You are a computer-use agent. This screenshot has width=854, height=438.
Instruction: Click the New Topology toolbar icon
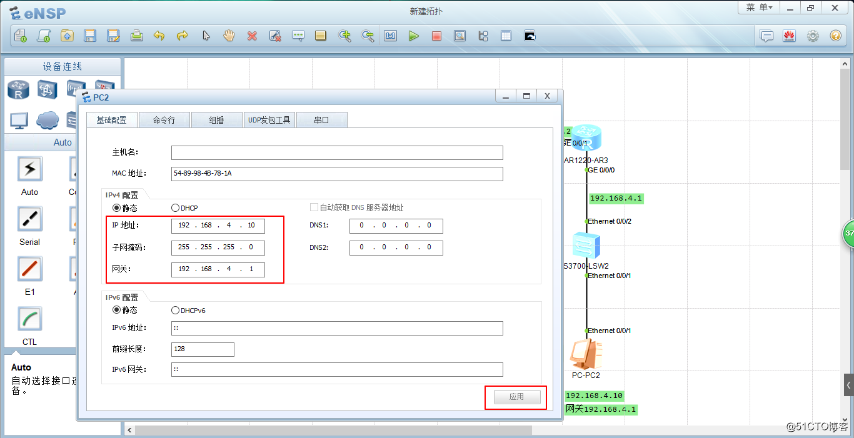point(20,36)
